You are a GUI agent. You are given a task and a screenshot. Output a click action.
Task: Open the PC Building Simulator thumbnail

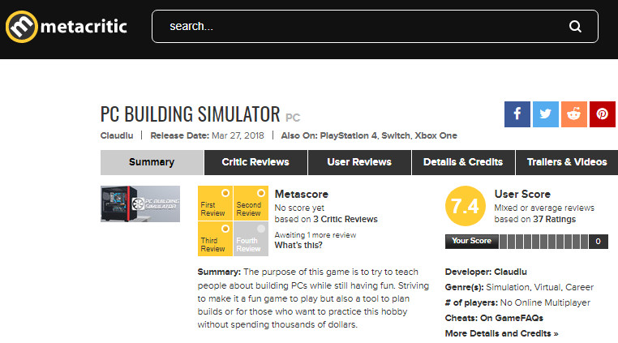[140, 204]
